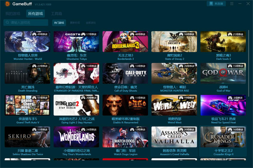
Task: Click the 'Weird West' title text
Action: (x=175, y=123)
